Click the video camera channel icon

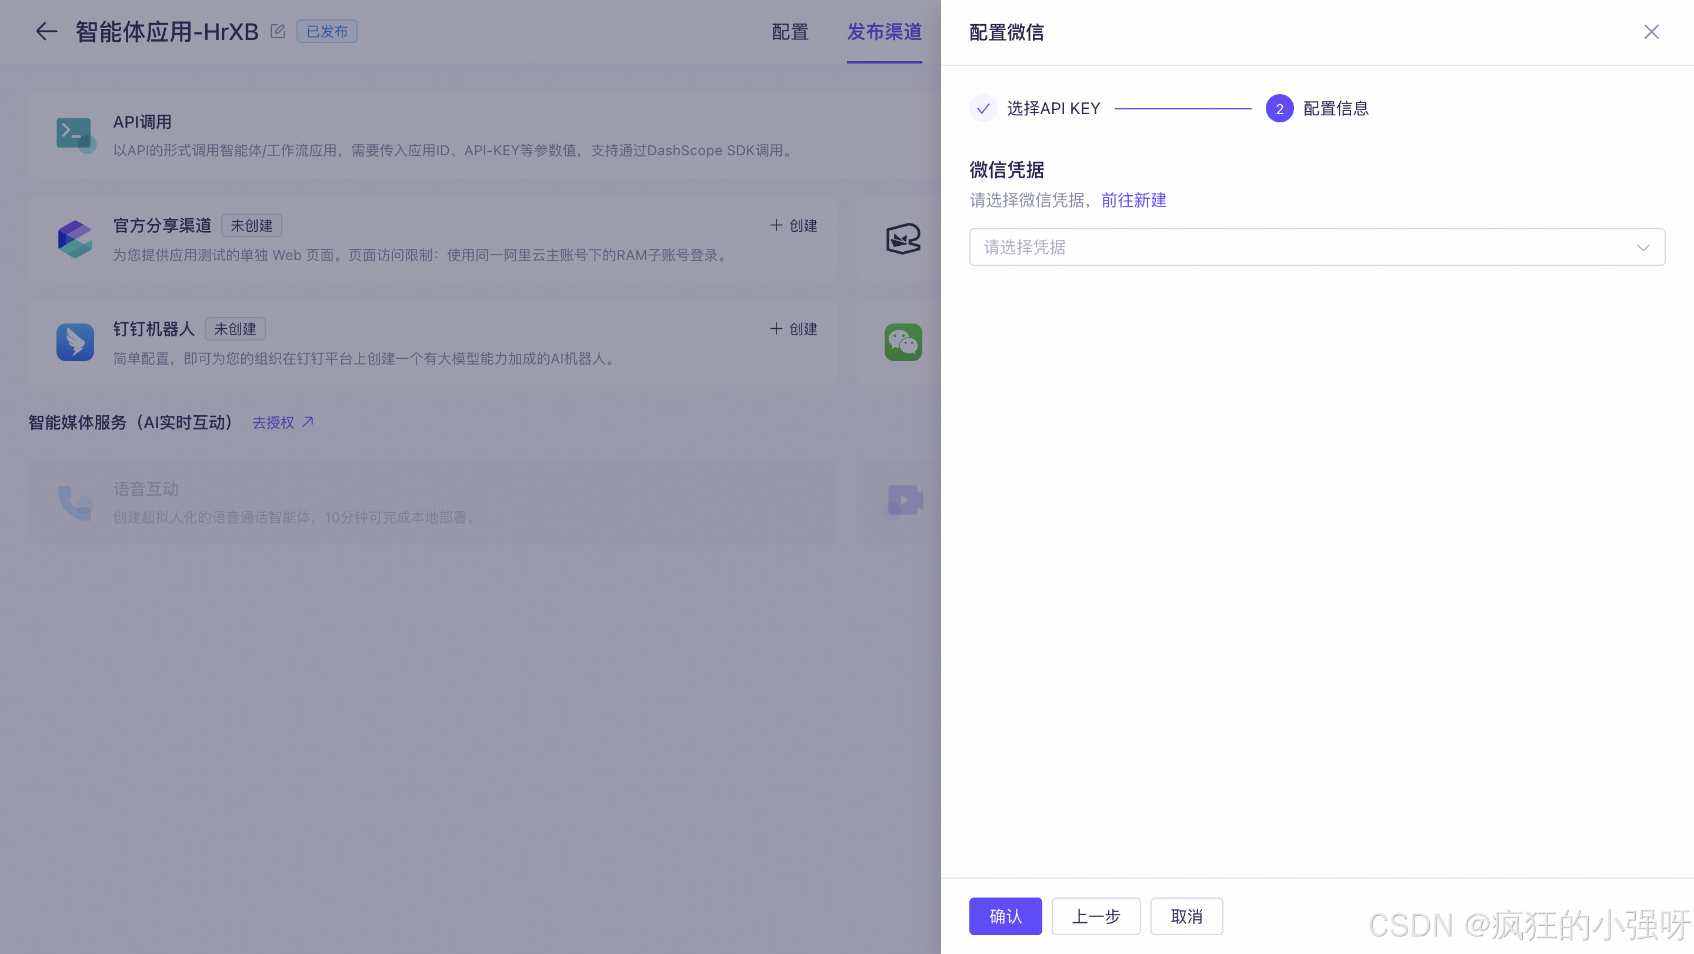coord(904,501)
